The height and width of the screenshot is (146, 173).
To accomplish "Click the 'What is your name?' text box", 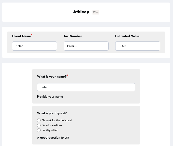I will tap(86, 87).
